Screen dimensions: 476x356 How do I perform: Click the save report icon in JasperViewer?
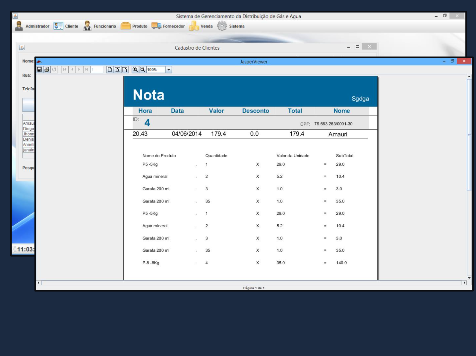click(39, 69)
